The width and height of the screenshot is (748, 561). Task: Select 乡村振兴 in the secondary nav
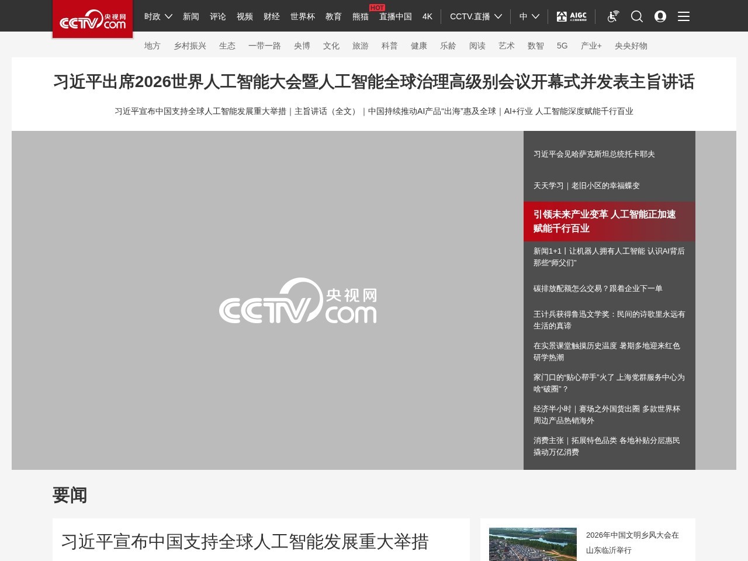[190, 46]
